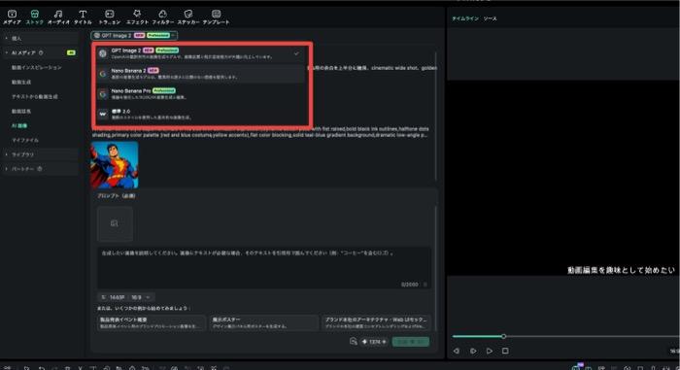Click the expand icon in the prompt counter
The width and height of the screenshot is (680, 370).
click(425, 285)
